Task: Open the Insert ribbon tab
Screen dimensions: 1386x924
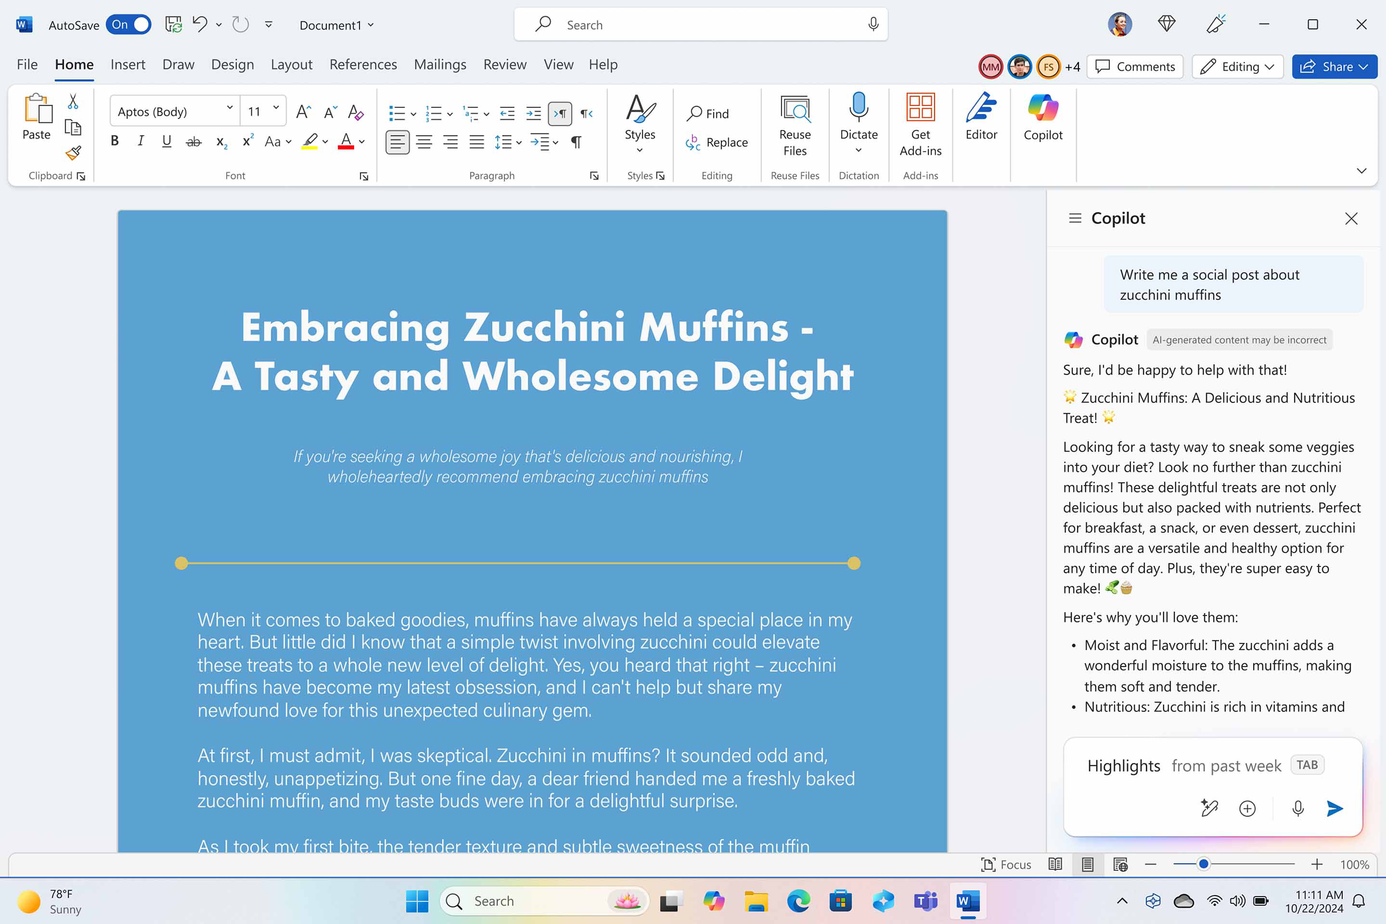Action: tap(128, 64)
